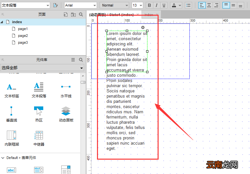Align text to vertical middle
The width and height of the screenshot is (250, 174).
[x=233, y=5]
